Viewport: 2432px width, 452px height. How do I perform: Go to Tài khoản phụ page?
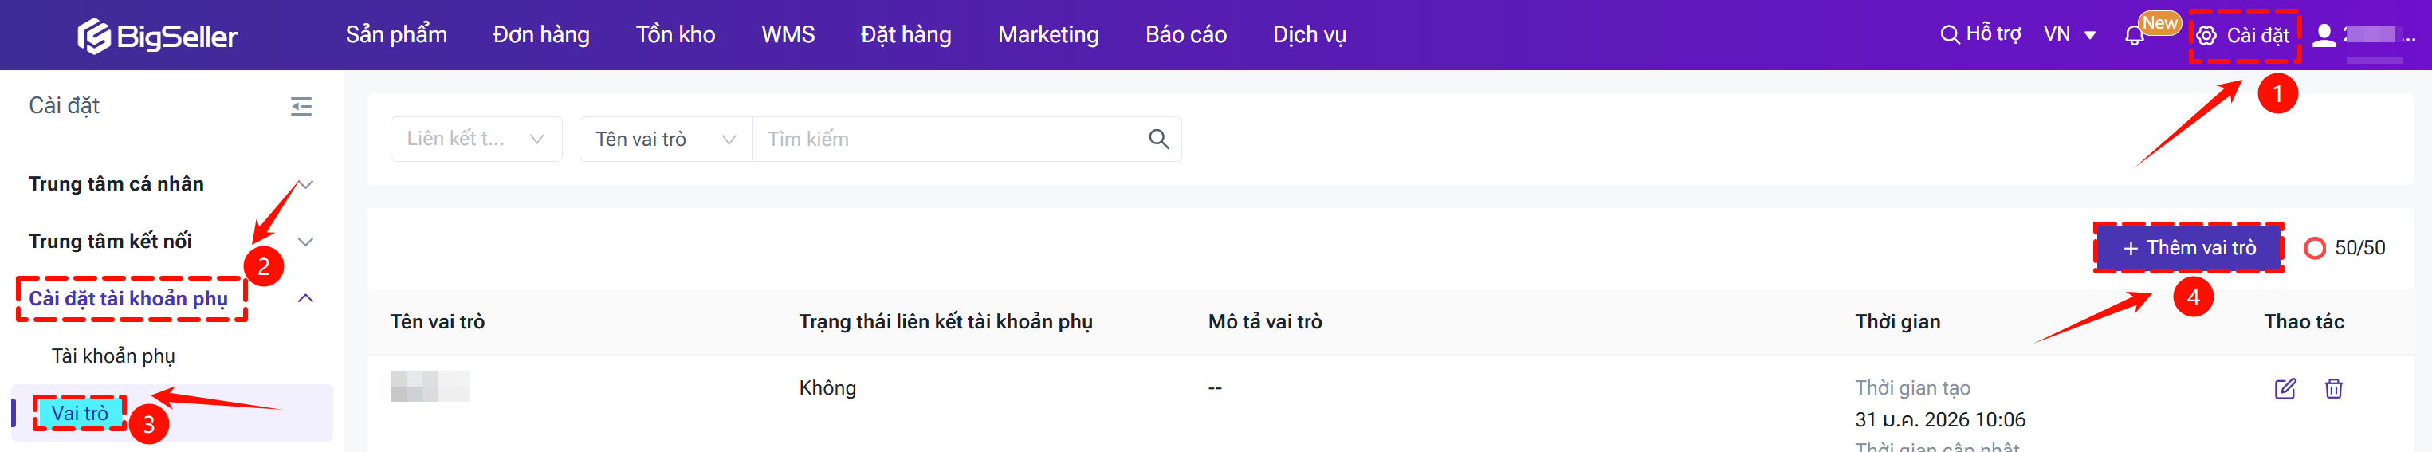coord(113,356)
